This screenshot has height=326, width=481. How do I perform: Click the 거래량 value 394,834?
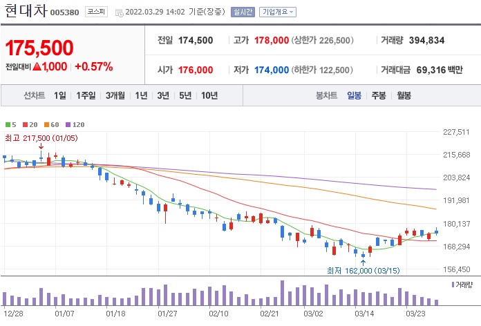(426, 40)
